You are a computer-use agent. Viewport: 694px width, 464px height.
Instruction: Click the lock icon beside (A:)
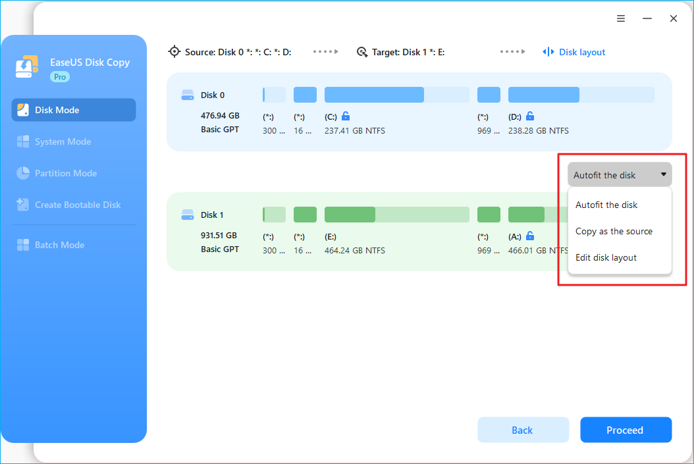pyautogui.click(x=530, y=236)
